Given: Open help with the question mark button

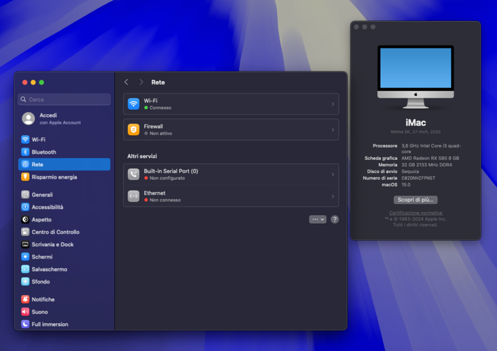Looking at the screenshot, I should tap(335, 220).
